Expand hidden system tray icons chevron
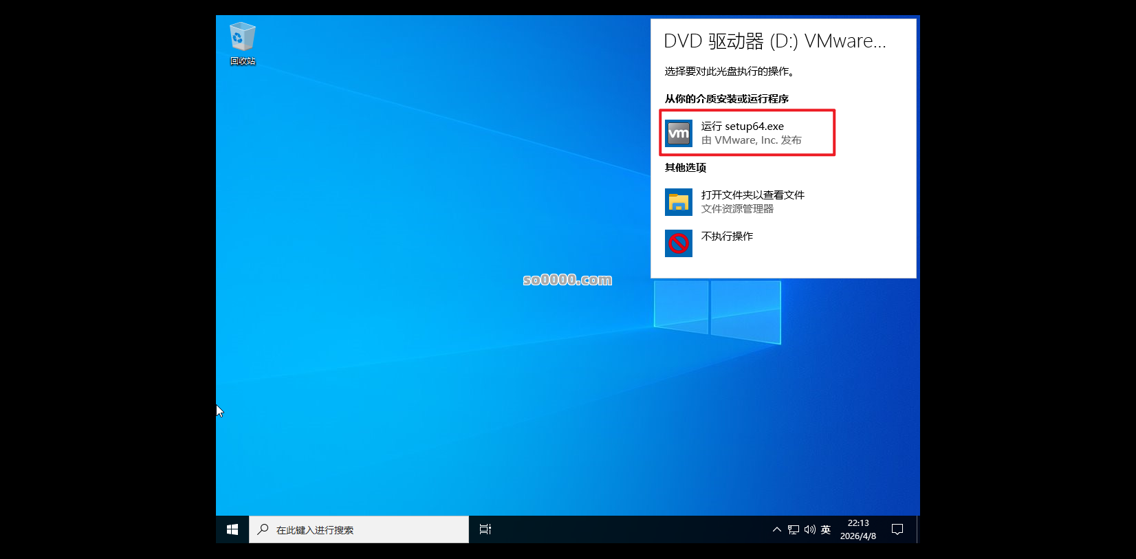Screen dimensions: 1136x559 (777, 529)
